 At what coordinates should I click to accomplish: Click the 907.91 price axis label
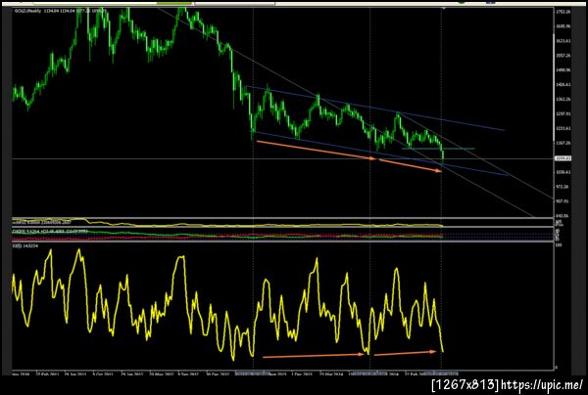tap(563, 201)
